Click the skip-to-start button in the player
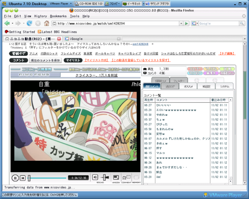The image size is (249, 199). coord(23,178)
